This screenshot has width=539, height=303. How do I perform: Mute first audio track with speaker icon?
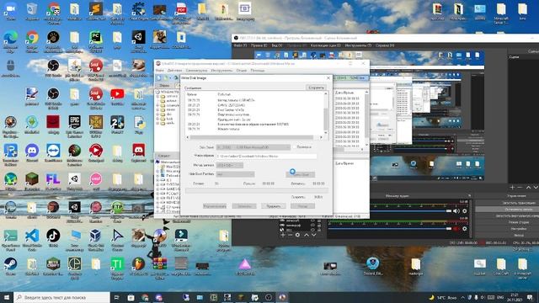coord(456,211)
